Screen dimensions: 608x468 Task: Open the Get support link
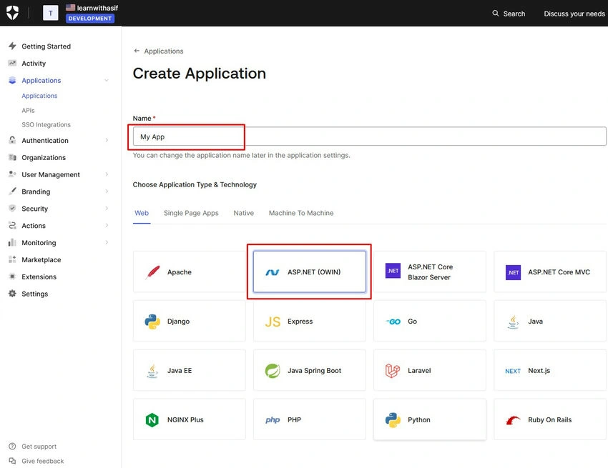point(39,447)
